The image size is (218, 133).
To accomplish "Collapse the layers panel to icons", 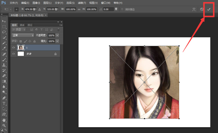I will tap(58, 22).
